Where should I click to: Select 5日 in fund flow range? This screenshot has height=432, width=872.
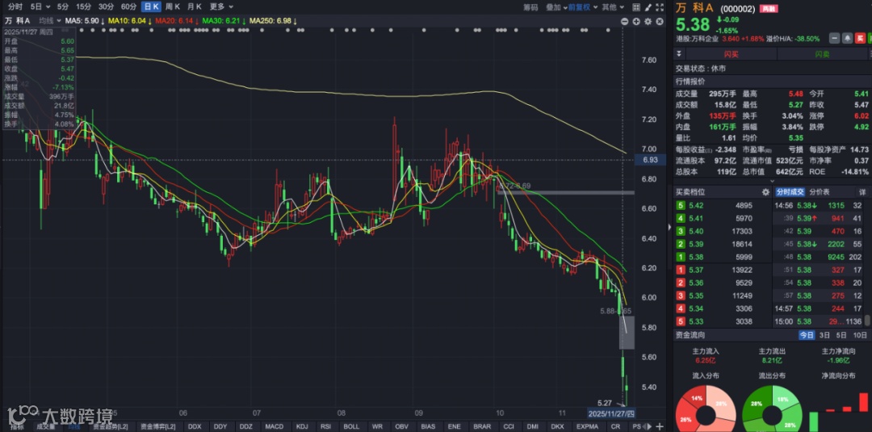pos(841,335)
